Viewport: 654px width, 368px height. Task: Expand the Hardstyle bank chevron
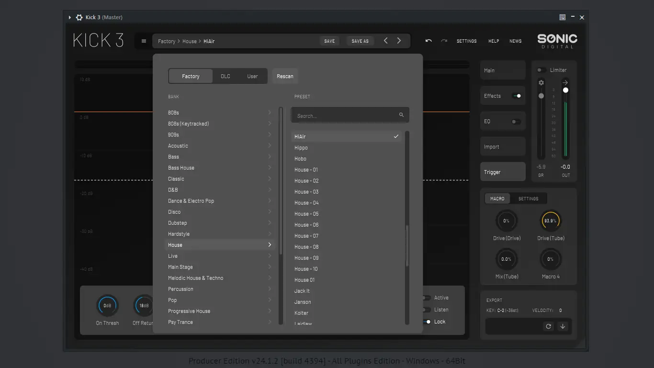coord(270,234)
